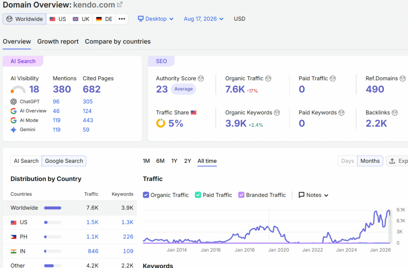Click India flag in country distribution

tap(14, 251)
